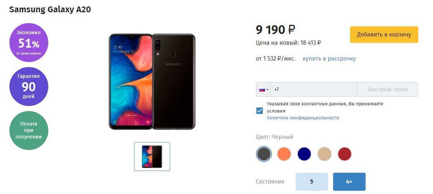433x194 pixels.
Task: Click the Russian flag country icon
Action: click(x=262, y=89)
